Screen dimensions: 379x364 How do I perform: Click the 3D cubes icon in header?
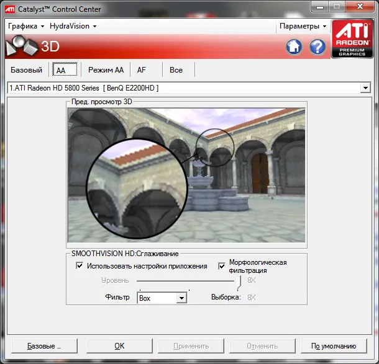point(20,47)
